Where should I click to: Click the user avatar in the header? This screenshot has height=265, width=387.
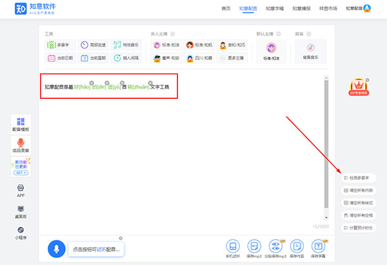pyautogui.click(x=367, y=8)
